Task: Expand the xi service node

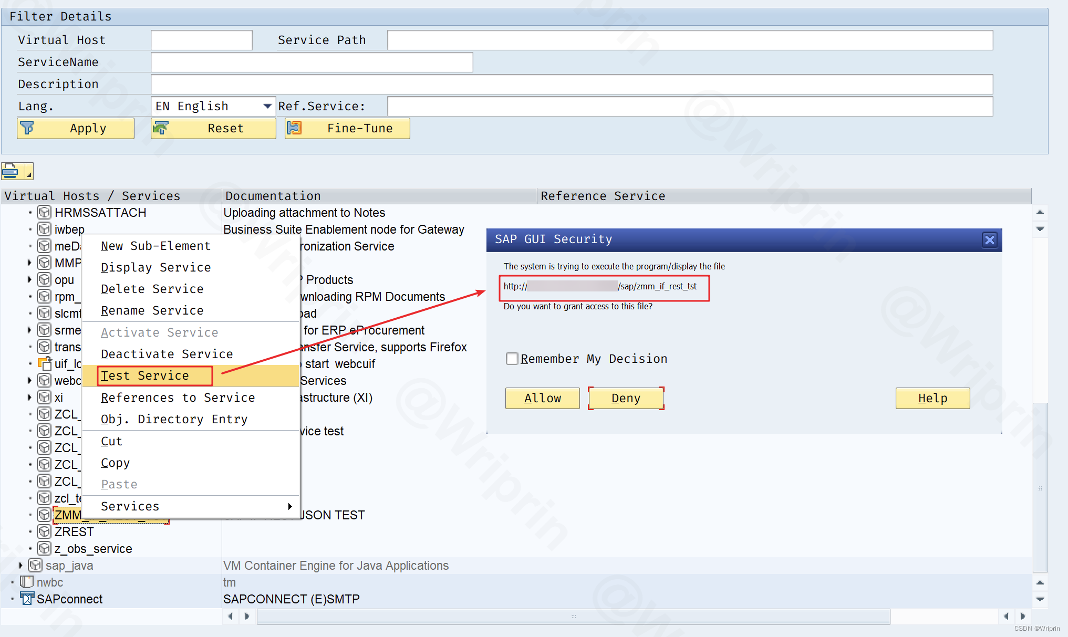Action: pyautogui.click(x=29, y=397)
